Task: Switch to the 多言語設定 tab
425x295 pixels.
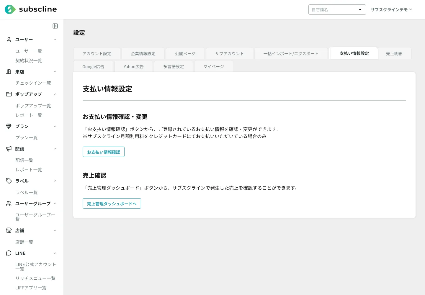Action: [174, 66]
